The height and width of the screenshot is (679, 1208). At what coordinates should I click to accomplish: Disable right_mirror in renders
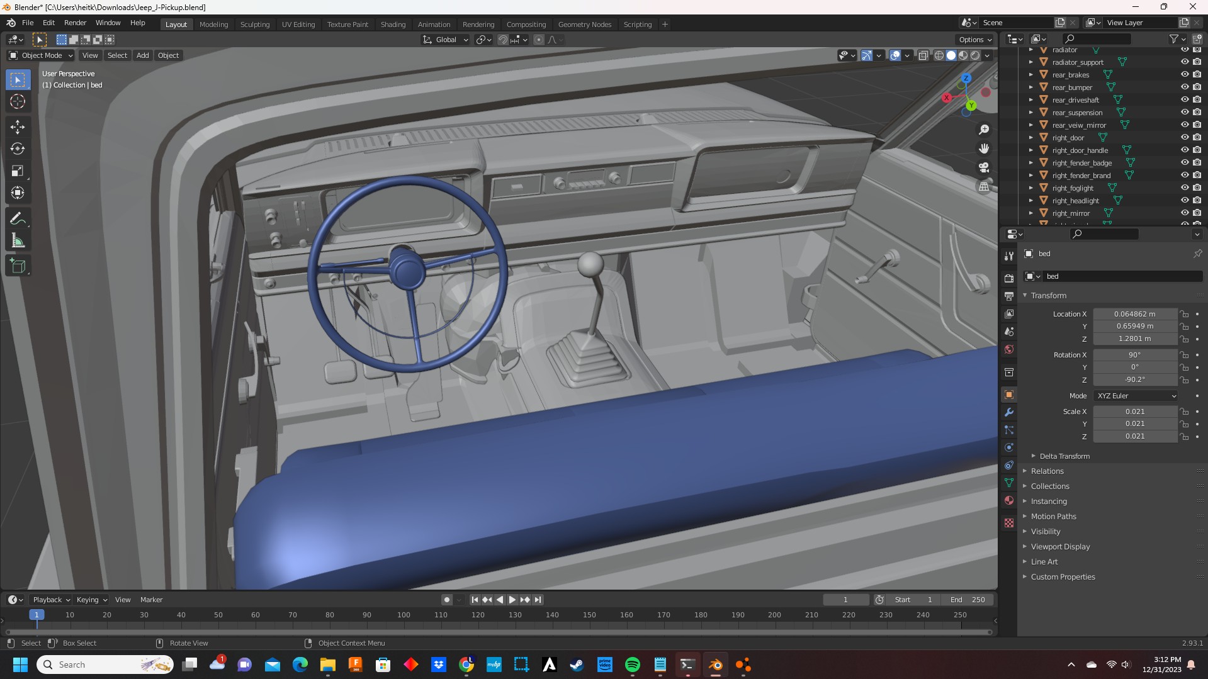click(1197, 213)
